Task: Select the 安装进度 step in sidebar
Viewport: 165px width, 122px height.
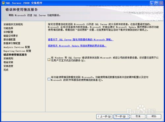Action: coord(8,66)
